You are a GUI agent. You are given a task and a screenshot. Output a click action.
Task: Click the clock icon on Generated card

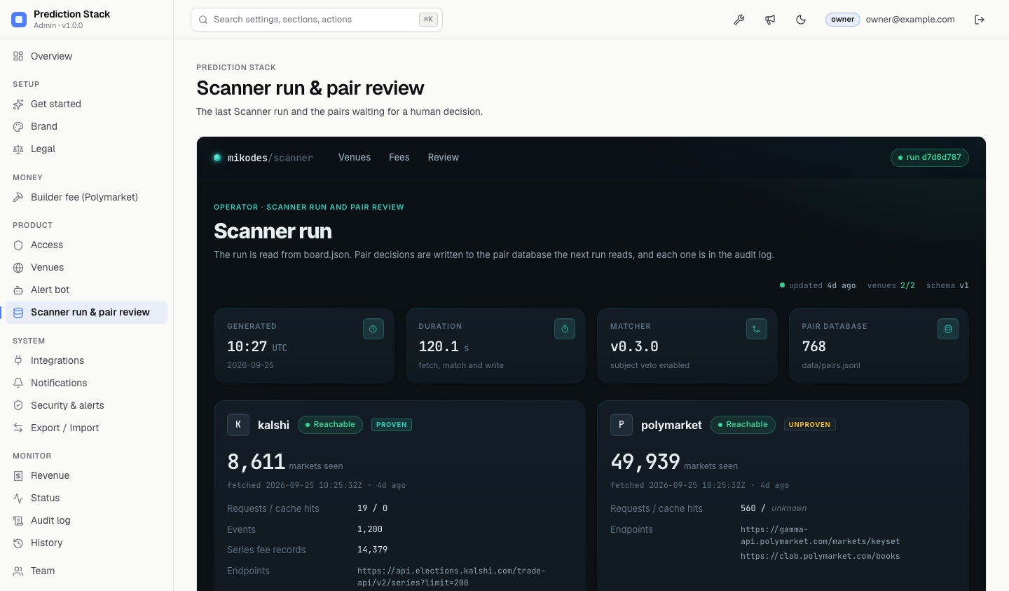tap(373, 329)
